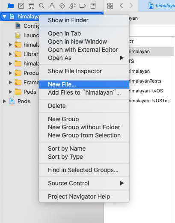
Task: Open the Open As submenu
Action: click(84, 58)
